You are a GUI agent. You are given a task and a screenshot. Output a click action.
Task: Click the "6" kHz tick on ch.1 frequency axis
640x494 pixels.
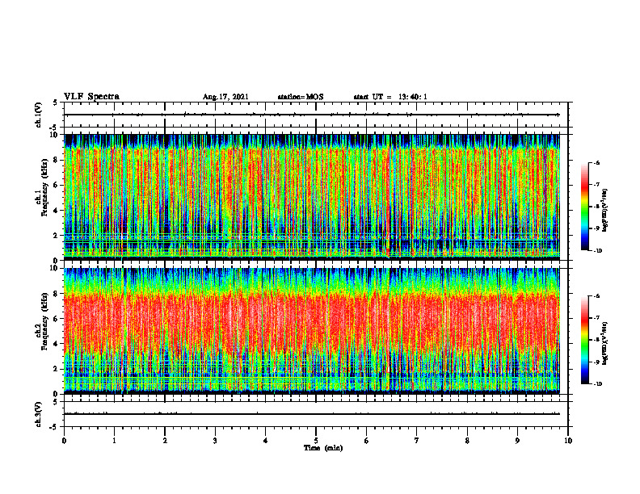(57, 185)
